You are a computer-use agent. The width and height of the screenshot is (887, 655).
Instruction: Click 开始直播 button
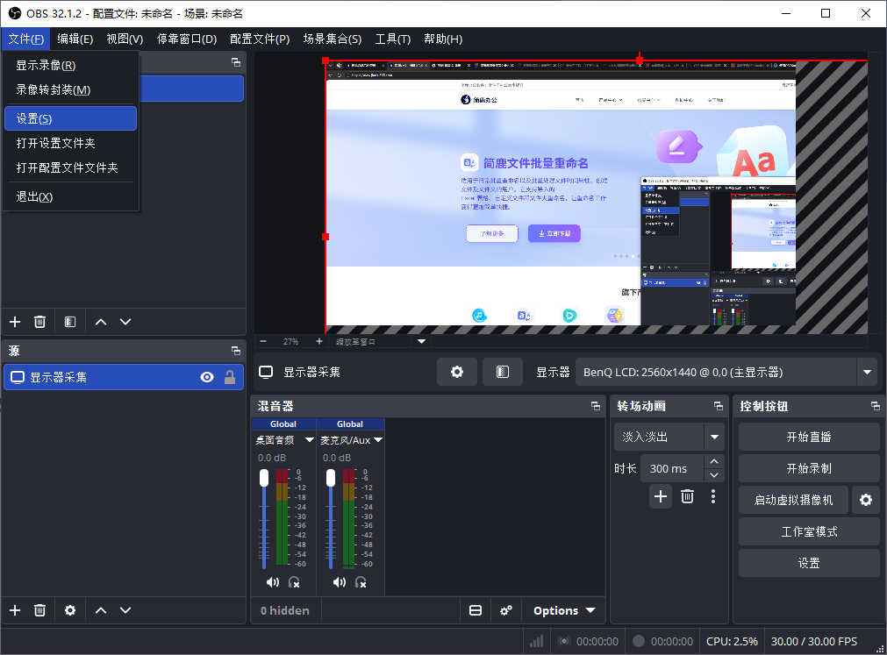809,437
